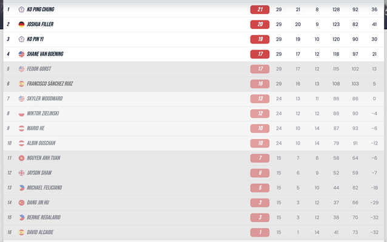Click the Vietnamese flag beside Nguyen Anh Tuan

coord(21,158)
